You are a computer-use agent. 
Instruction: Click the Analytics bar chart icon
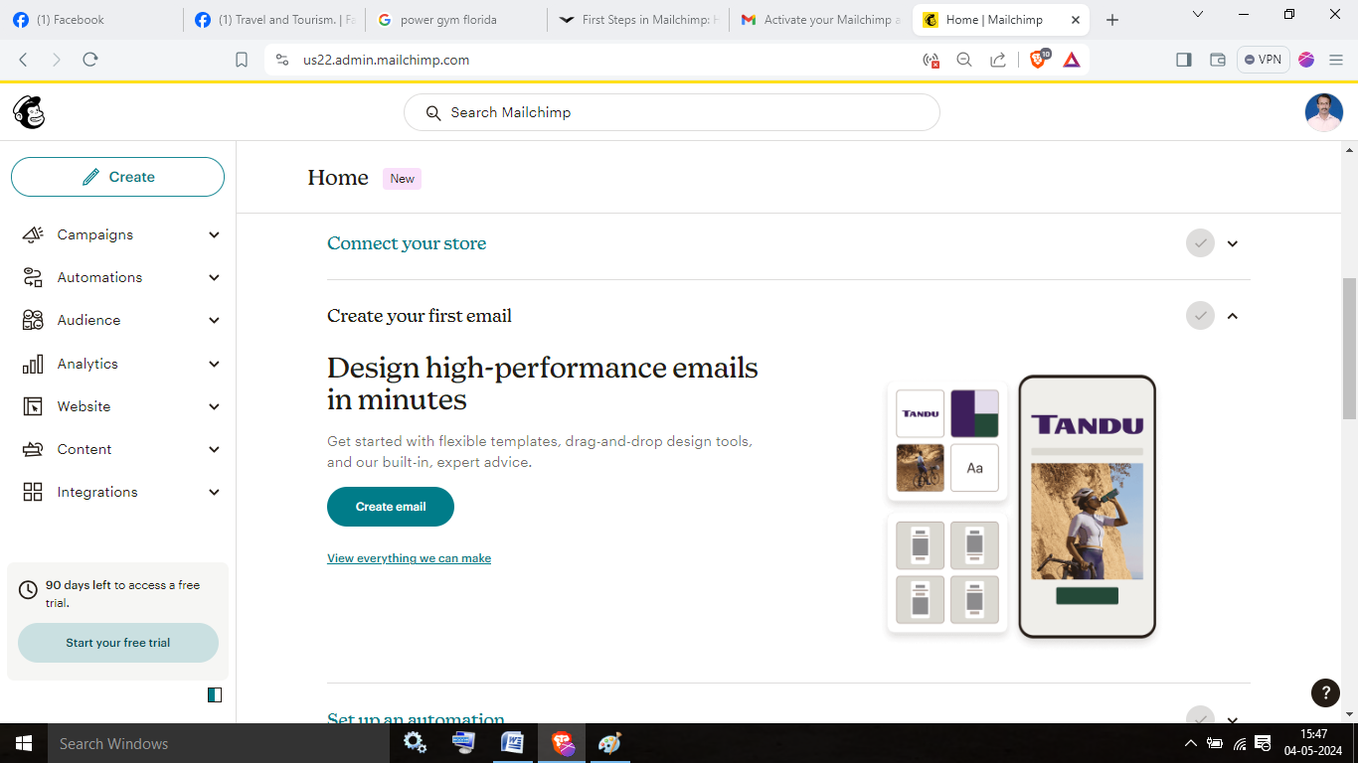pos(33,364)
